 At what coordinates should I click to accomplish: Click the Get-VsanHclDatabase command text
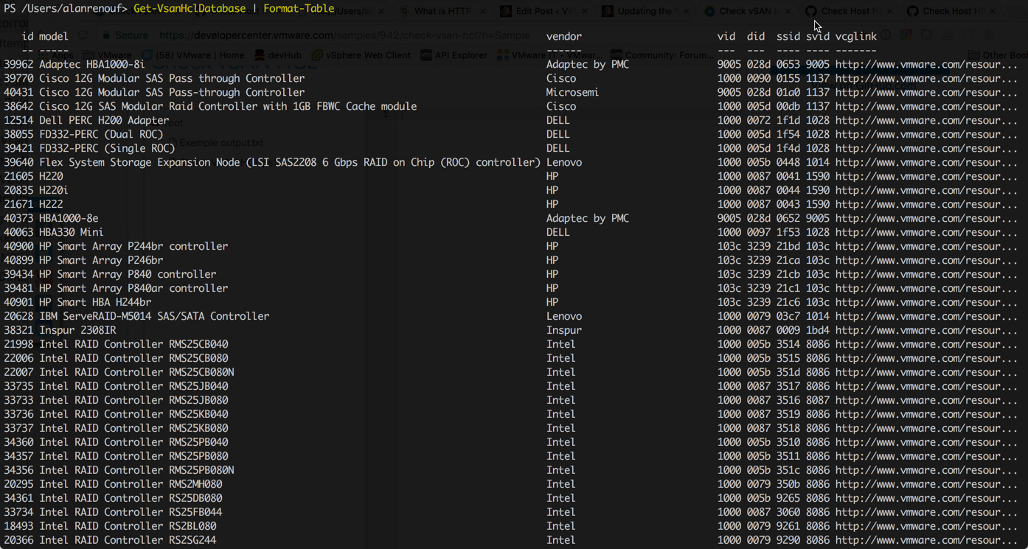click(x=190, y=9)
